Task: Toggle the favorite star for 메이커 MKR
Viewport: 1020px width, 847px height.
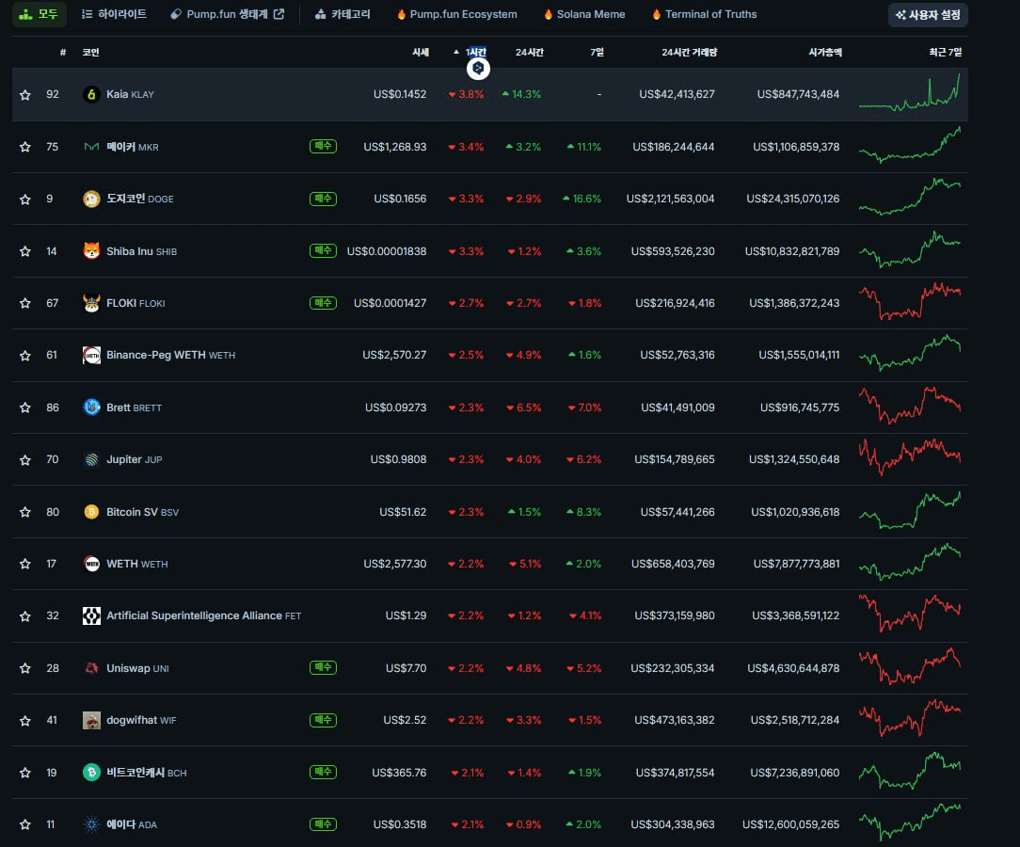Action: 25,147
